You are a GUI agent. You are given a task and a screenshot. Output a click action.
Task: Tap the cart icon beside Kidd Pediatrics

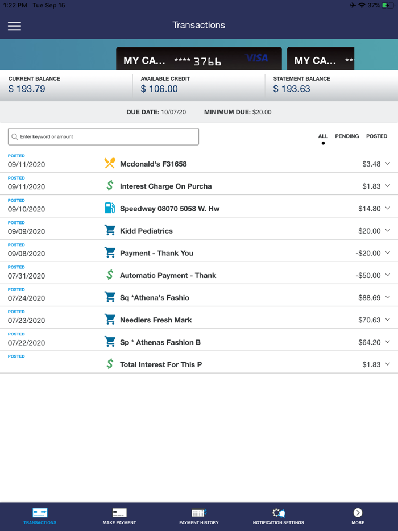(x=110, y=231)
